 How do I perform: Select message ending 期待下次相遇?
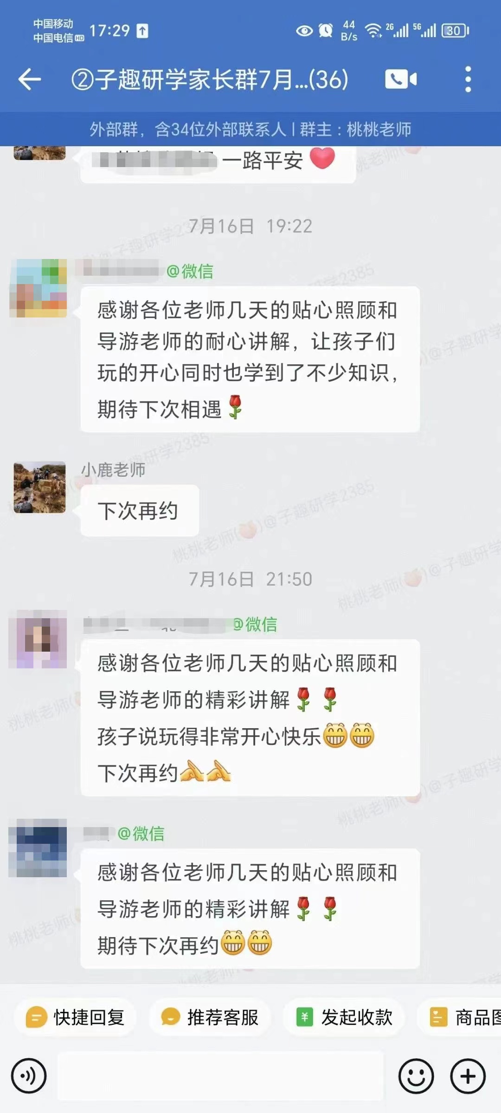tap(250, 359)
